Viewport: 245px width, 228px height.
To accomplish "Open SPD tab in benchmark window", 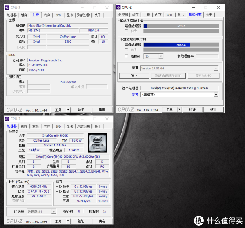I will [169, 15].
